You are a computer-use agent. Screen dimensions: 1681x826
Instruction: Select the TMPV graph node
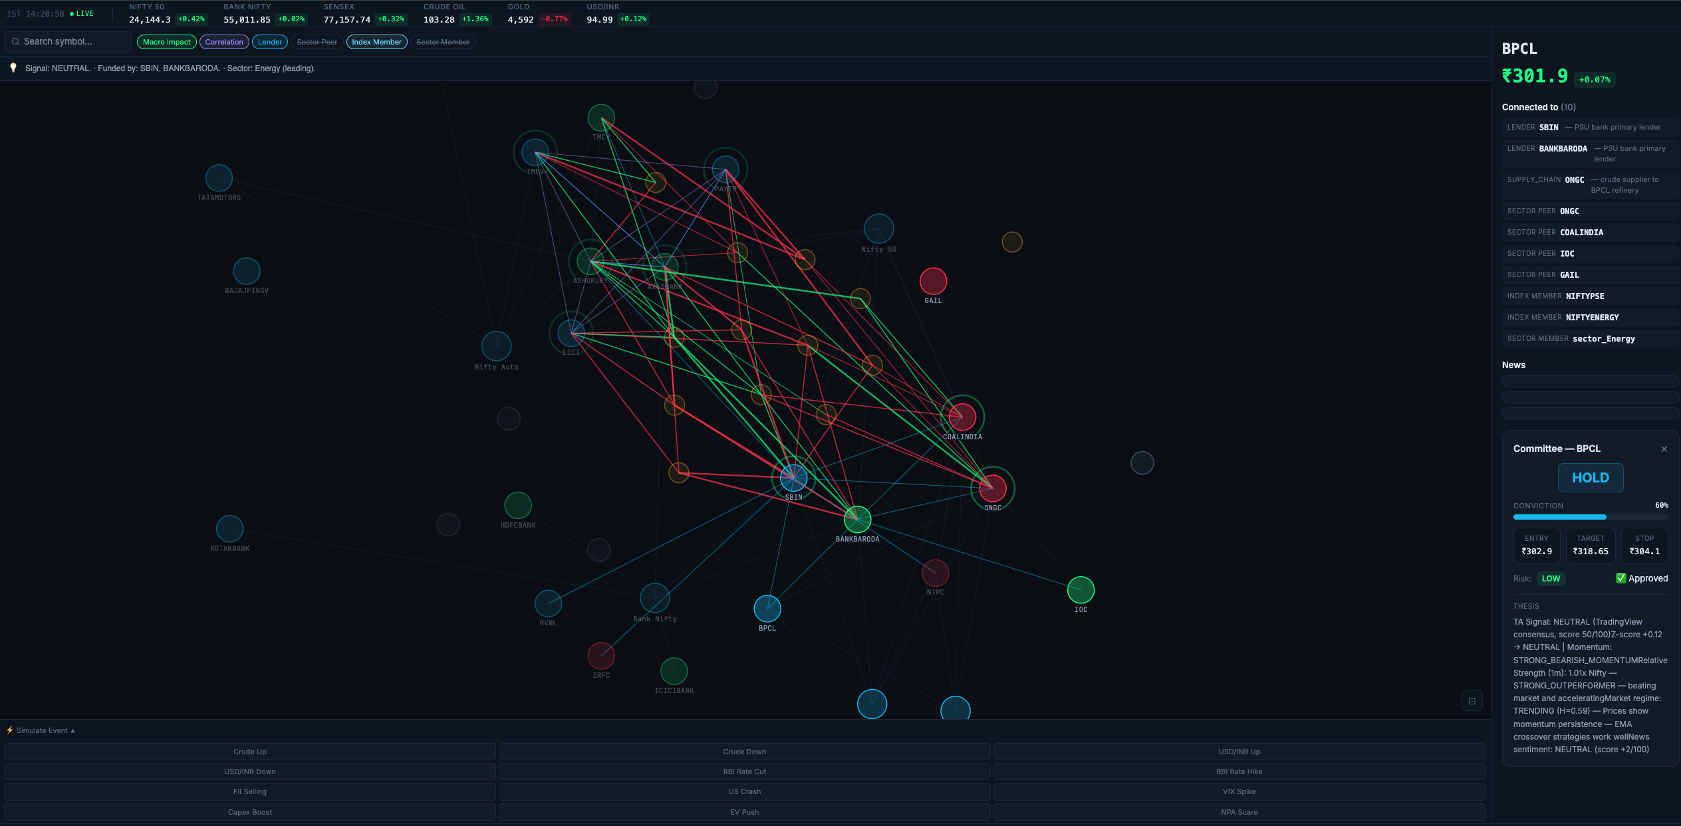point(535,153)
